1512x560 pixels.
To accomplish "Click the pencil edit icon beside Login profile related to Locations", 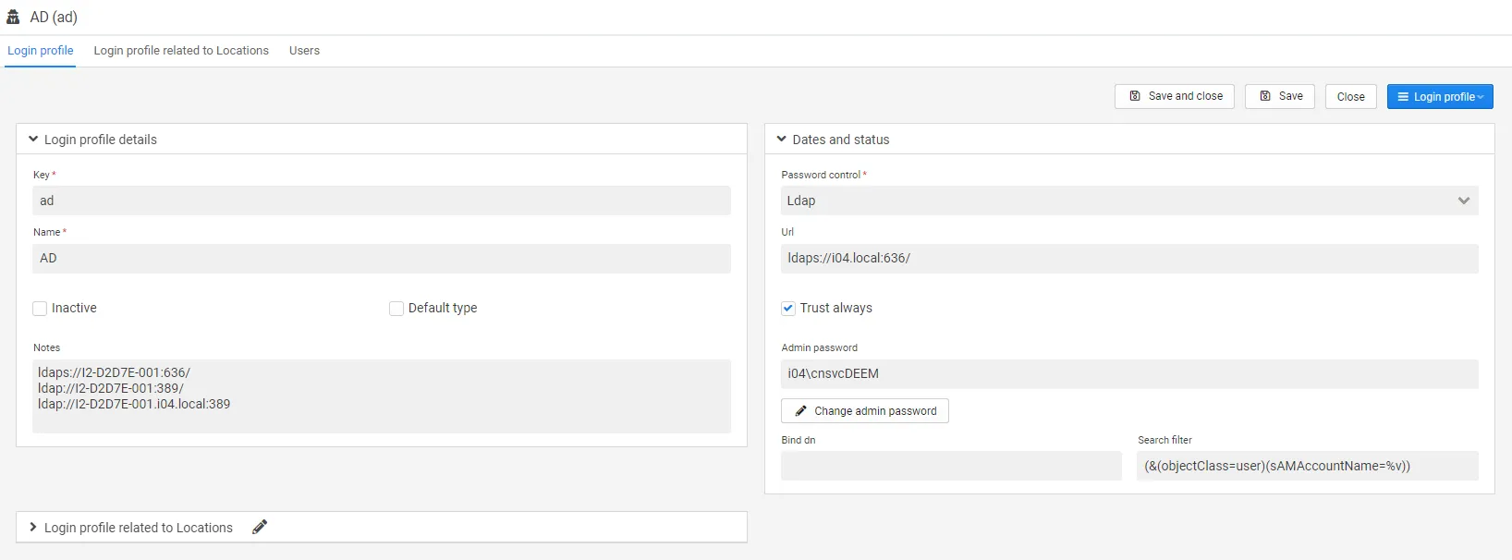I will (x=260, y=527).
